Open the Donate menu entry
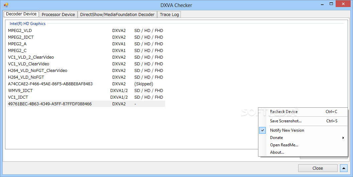 pyautogui.click(x=303, y=138)
